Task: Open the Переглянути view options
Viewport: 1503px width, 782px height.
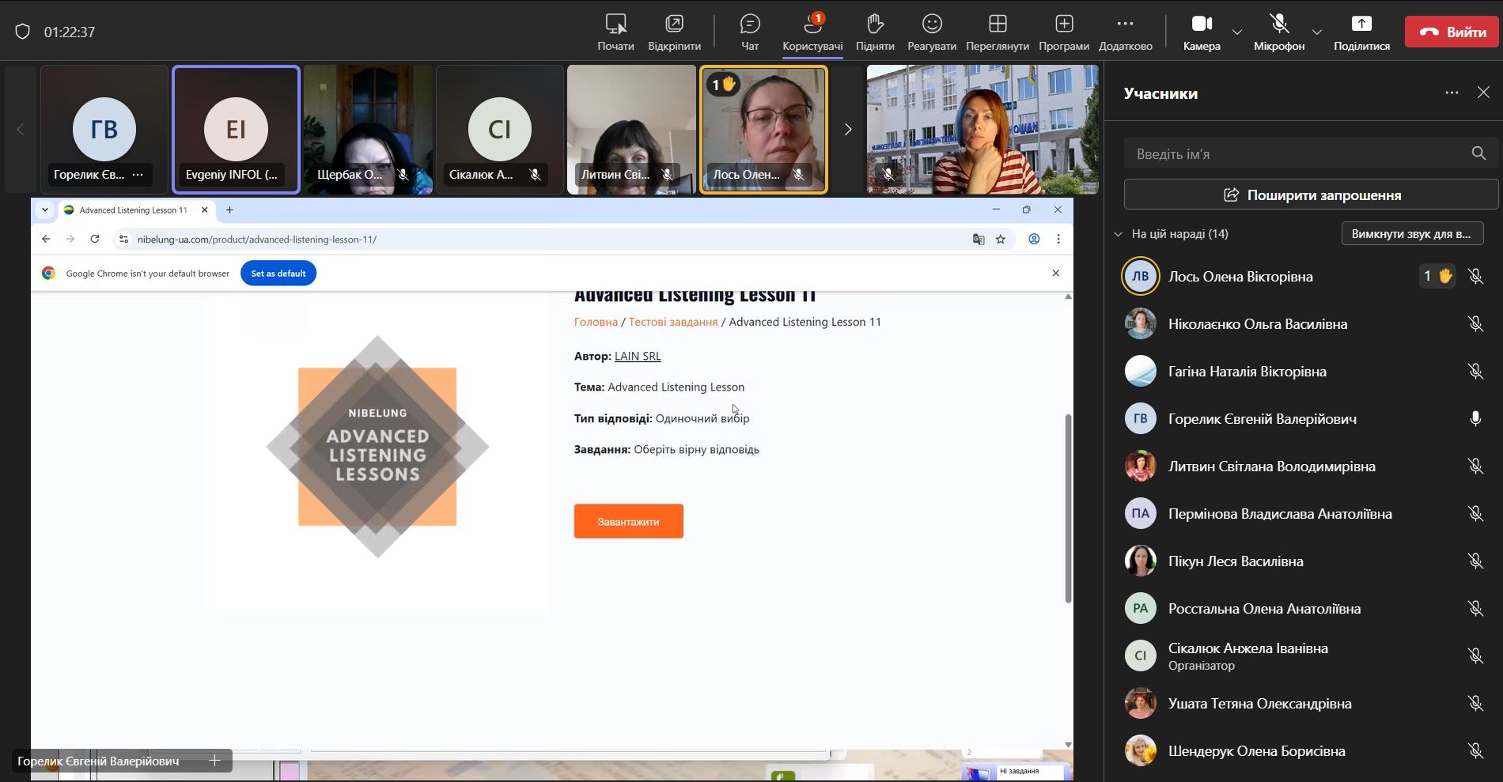Action: 997,32
